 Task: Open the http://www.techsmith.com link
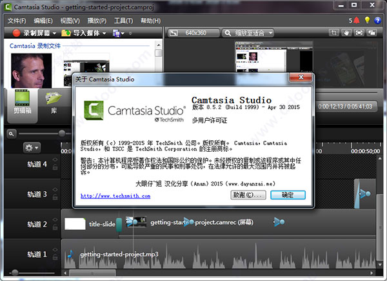[115, 196]
